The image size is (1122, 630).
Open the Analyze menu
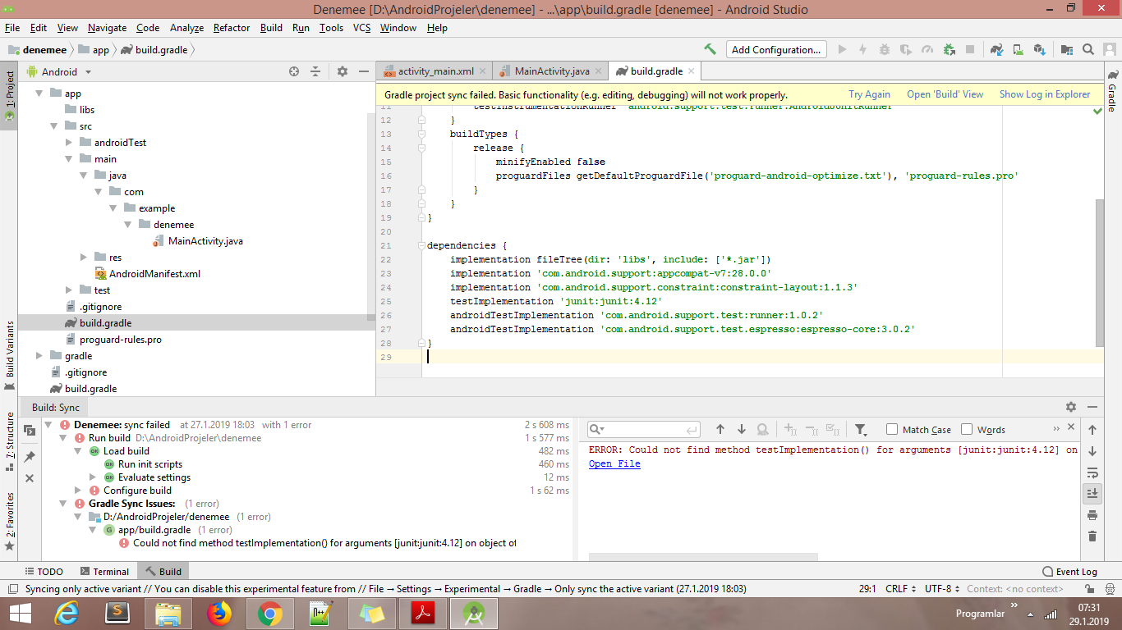186,28
